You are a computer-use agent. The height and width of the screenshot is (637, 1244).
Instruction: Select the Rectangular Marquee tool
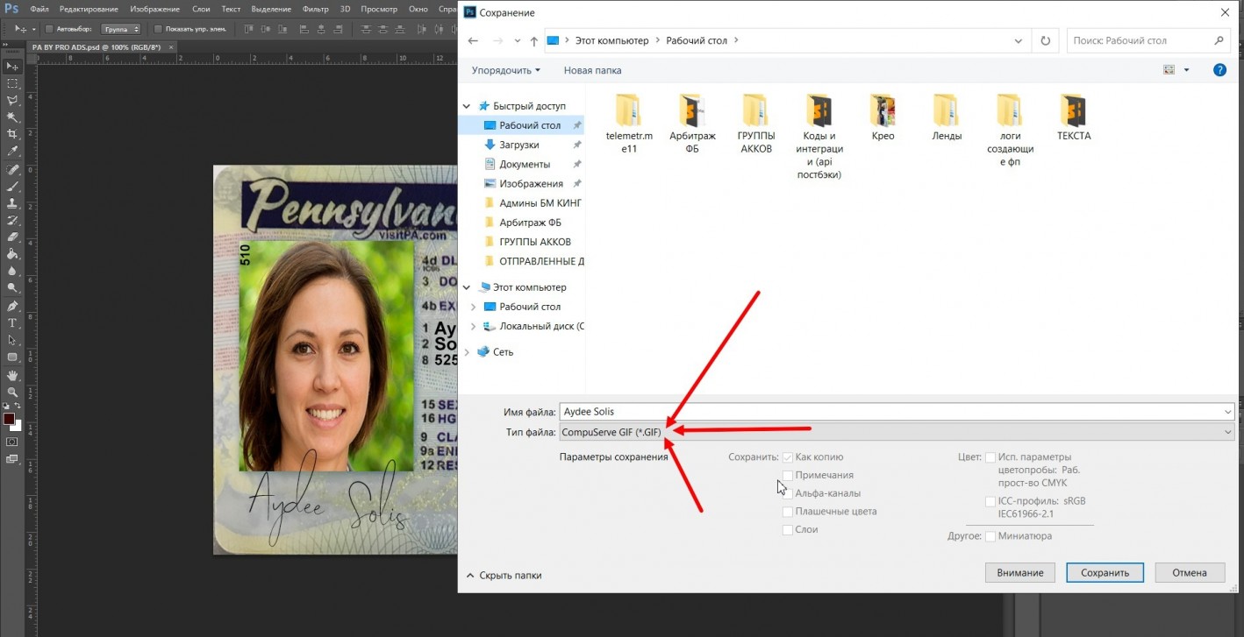[12, 83]
